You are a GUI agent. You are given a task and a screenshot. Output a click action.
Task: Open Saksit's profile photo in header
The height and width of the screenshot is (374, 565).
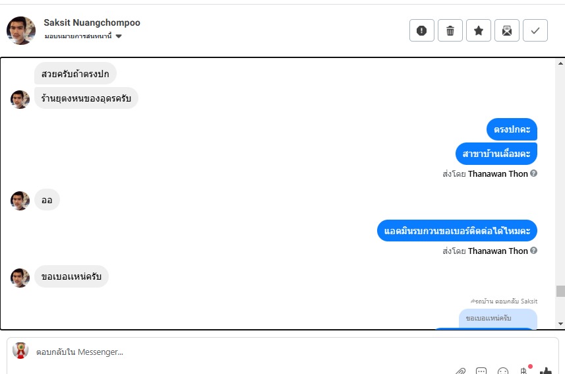pos(21,30)
